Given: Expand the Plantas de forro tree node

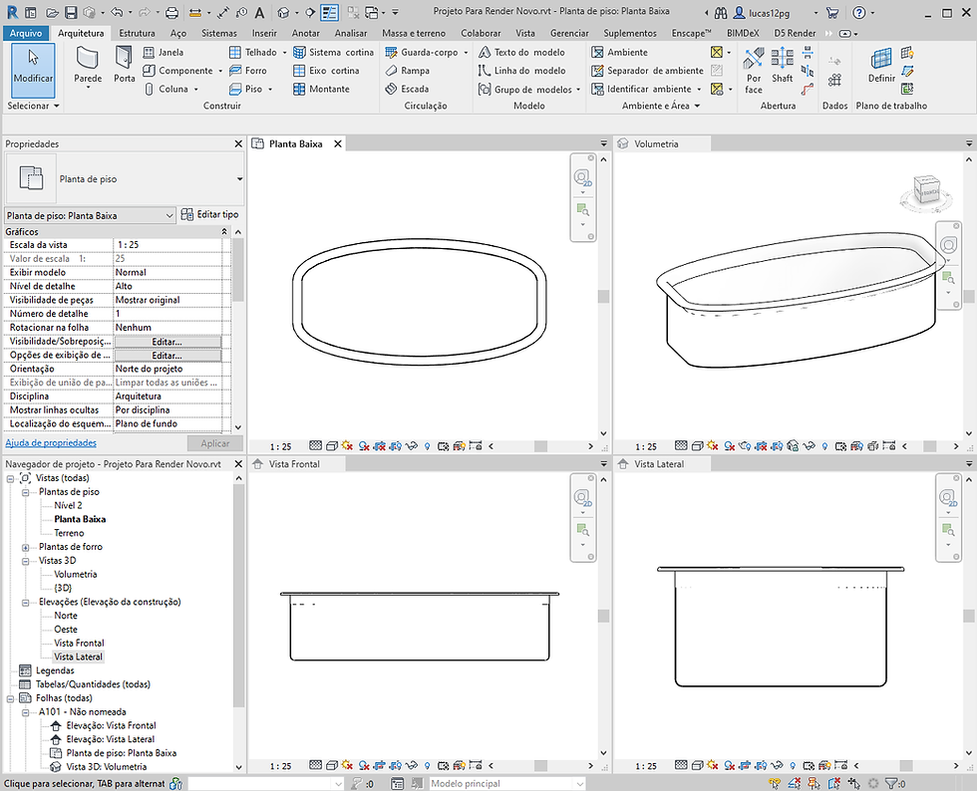Looking at the screenshot, I should pyautogui.click(x=26, y=548).
